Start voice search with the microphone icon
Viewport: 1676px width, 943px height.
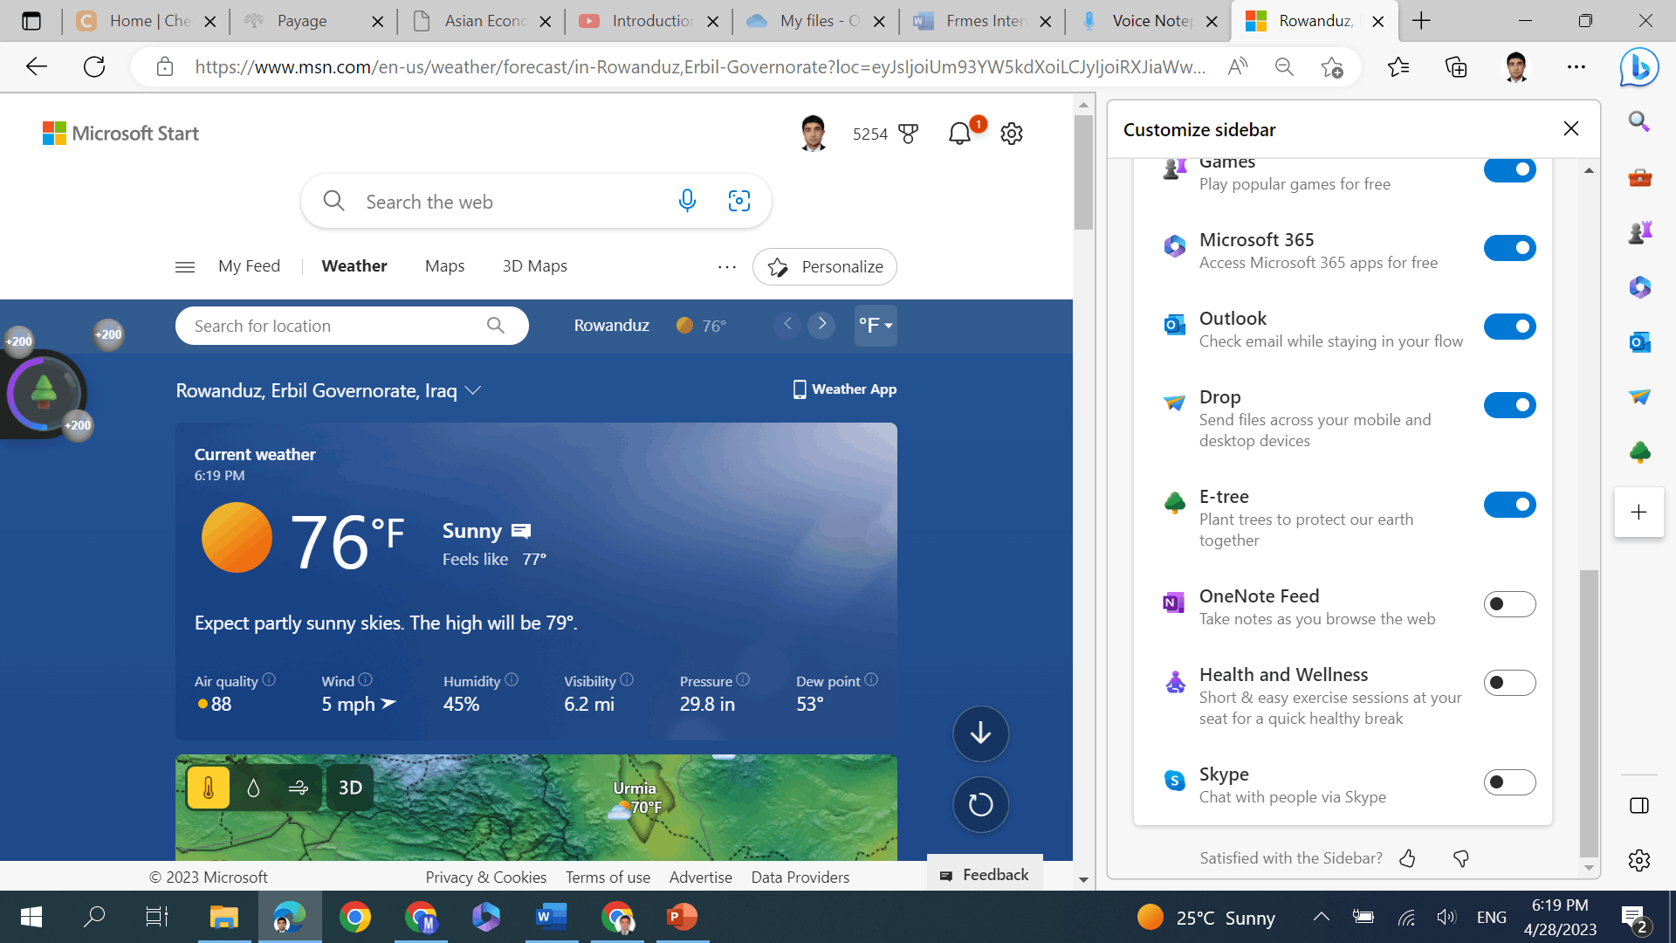click(687, 201)
